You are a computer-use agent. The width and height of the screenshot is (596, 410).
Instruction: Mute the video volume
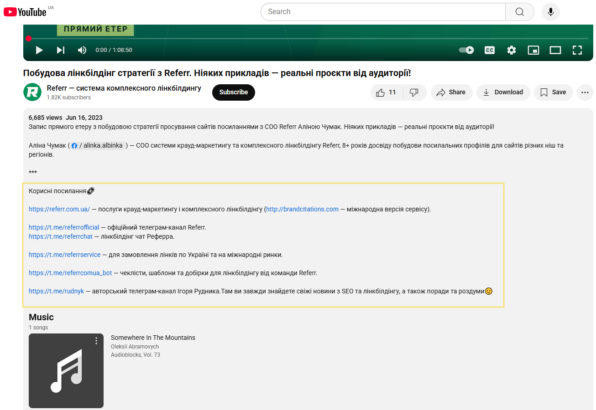[x=82, y=50]
